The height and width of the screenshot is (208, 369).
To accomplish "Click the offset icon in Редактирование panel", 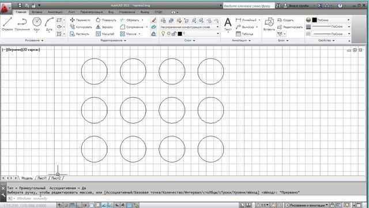I will 153,34.
